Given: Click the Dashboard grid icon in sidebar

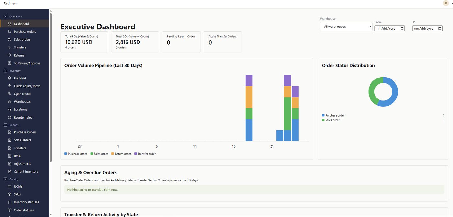Looking at the screenshot, I should pos(10,24).
